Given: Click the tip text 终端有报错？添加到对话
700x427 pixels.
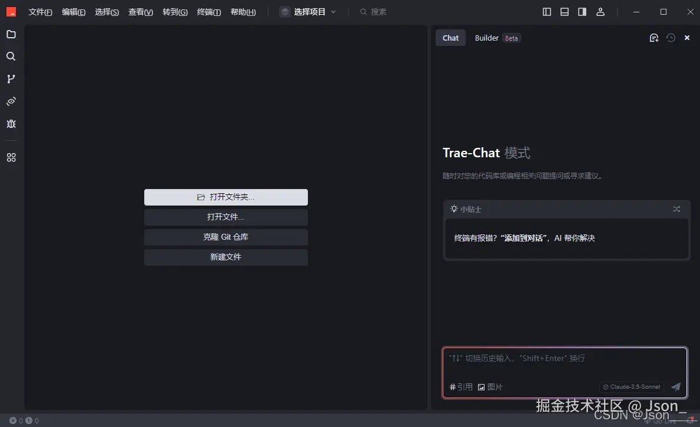Looking at the screenshot, I should 525,238.
